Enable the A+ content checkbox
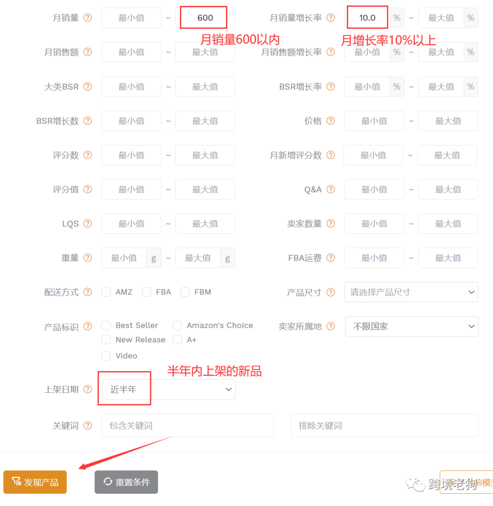This screenshot has height=506, width=493. tap(177, 339)
